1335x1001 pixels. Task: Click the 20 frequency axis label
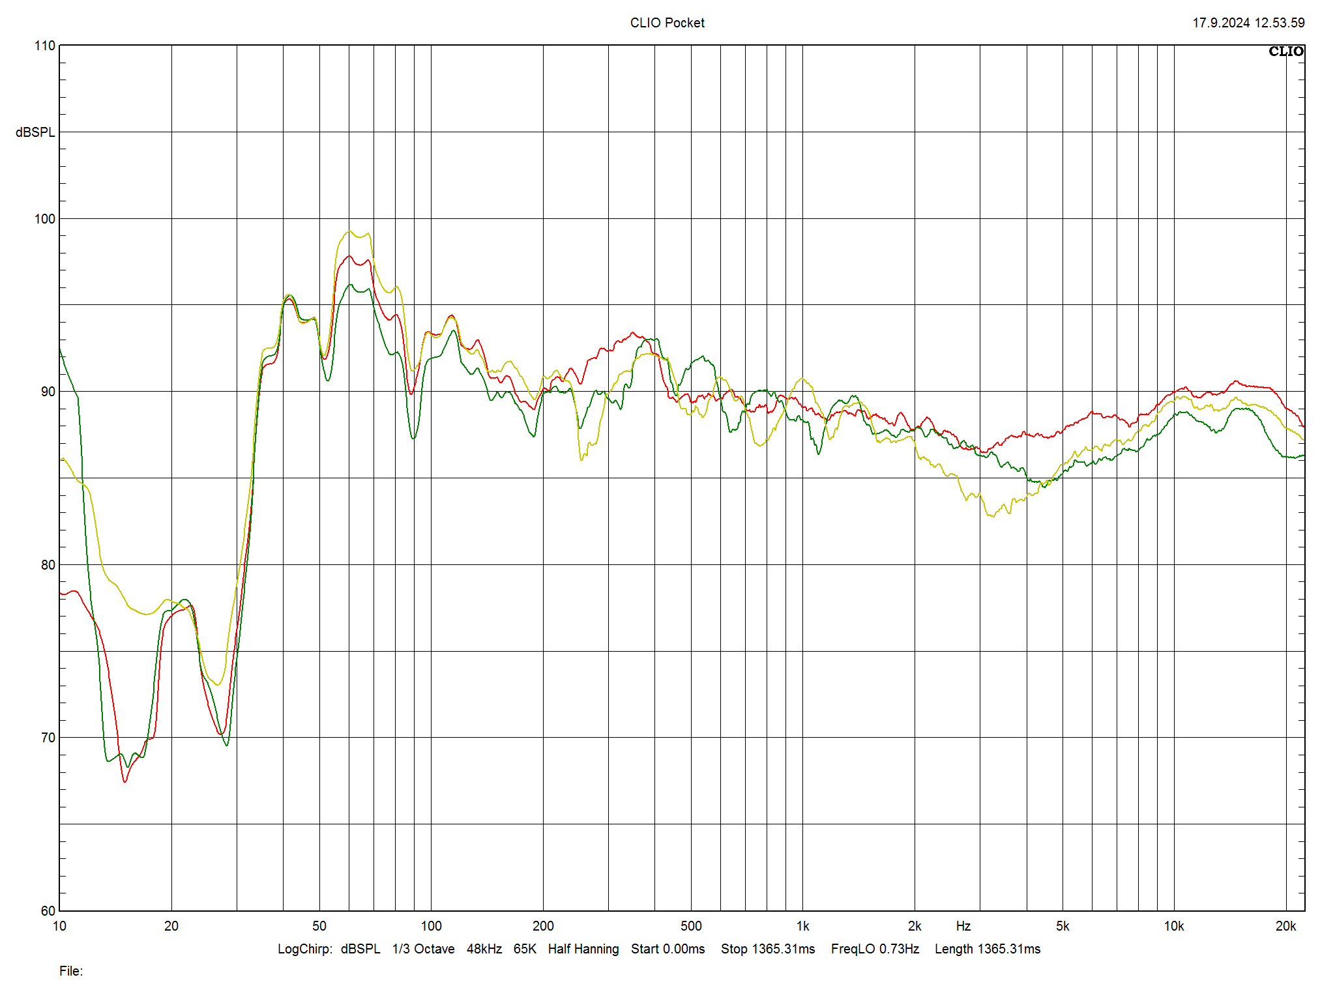coord(171,926)
